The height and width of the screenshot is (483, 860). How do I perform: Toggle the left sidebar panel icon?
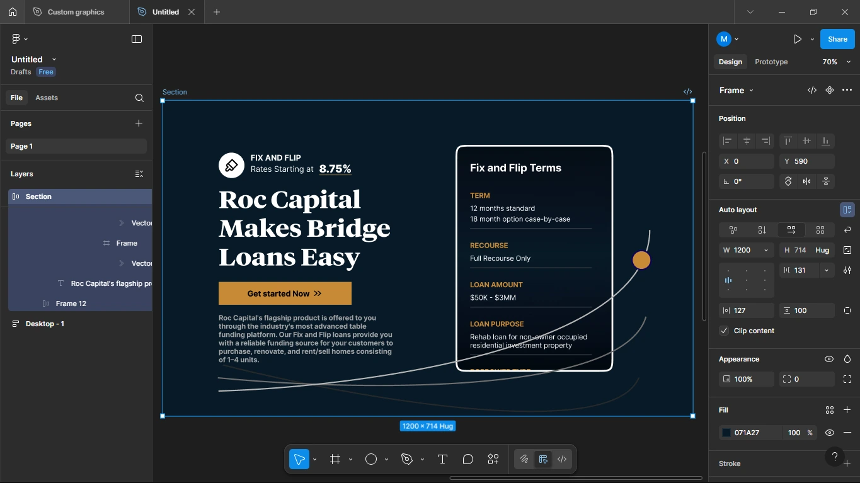coord(137,39)
